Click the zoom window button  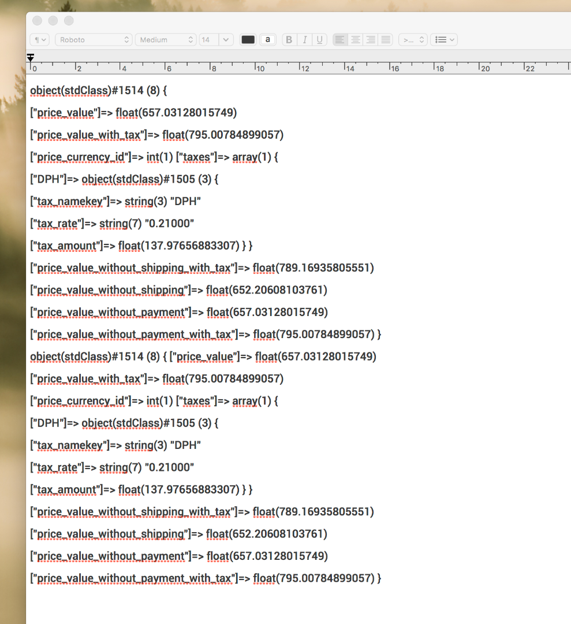point(69,21)
